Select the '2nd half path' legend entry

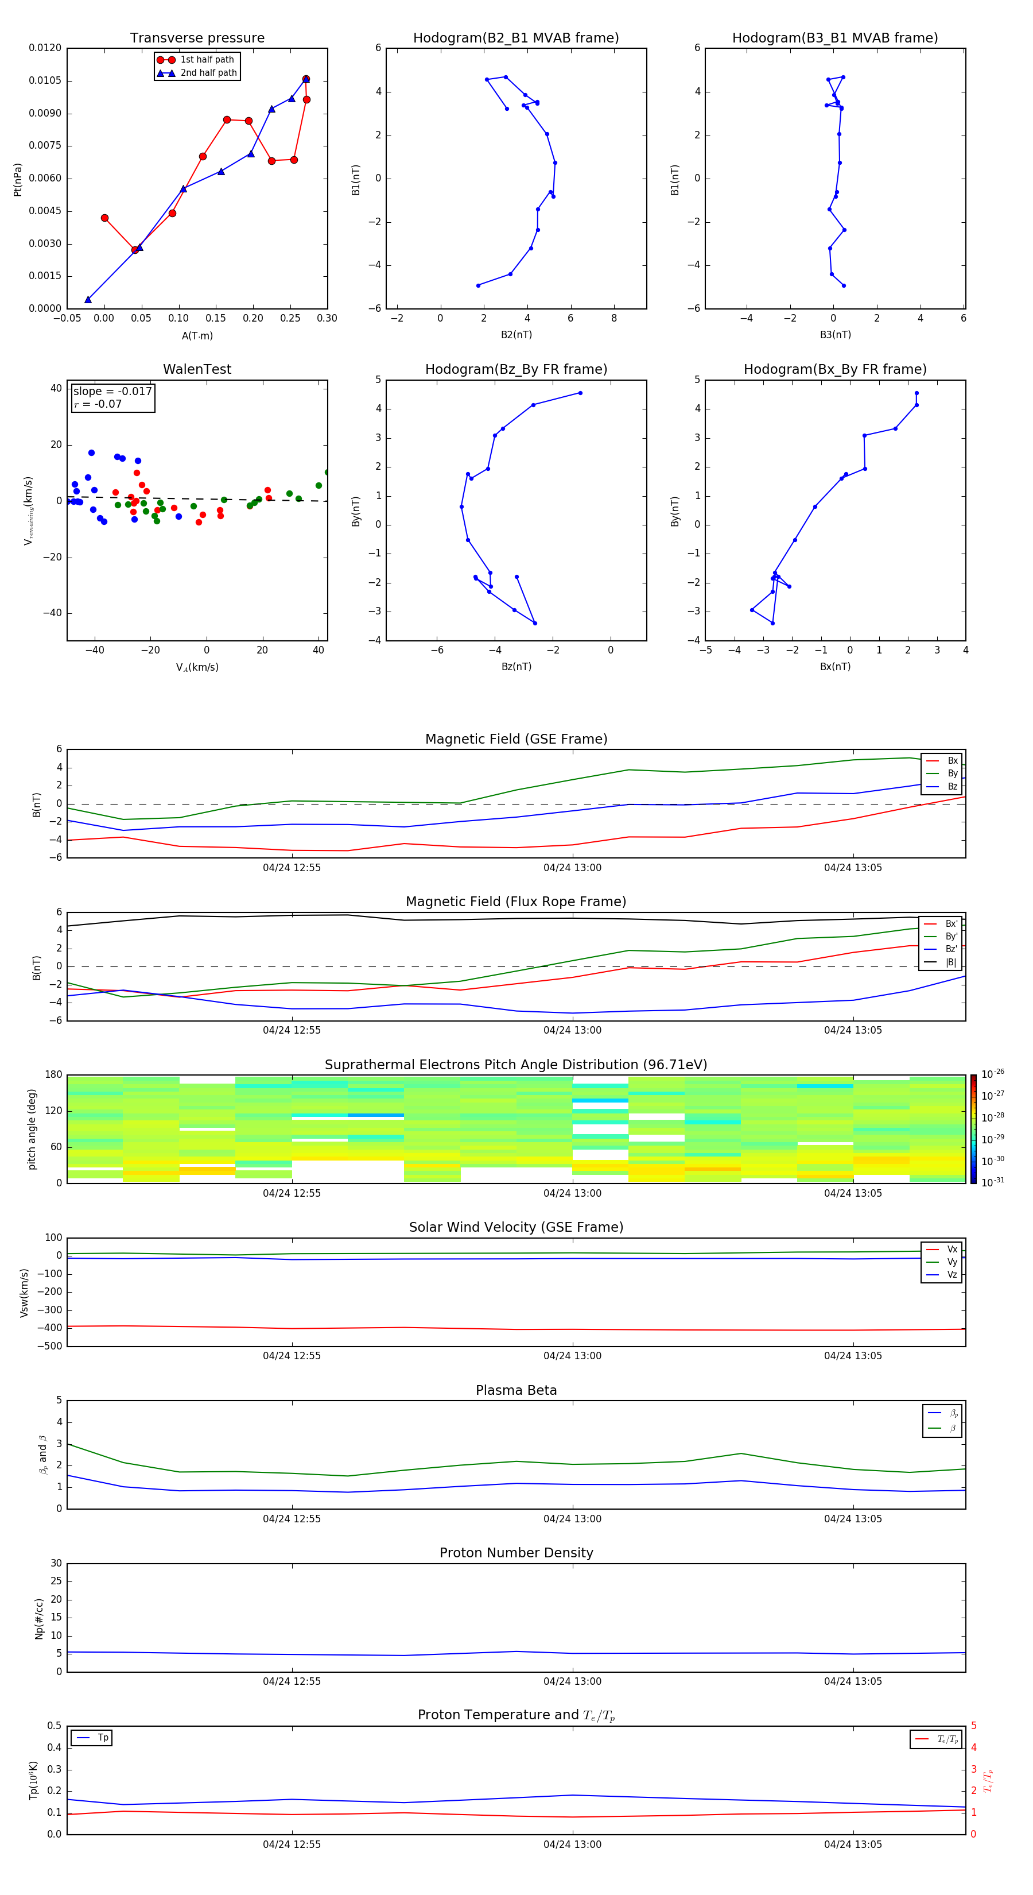197,73
